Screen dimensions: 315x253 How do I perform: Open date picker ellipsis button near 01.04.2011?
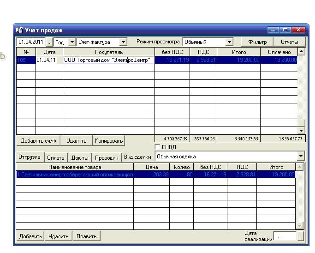coord(49,42)
